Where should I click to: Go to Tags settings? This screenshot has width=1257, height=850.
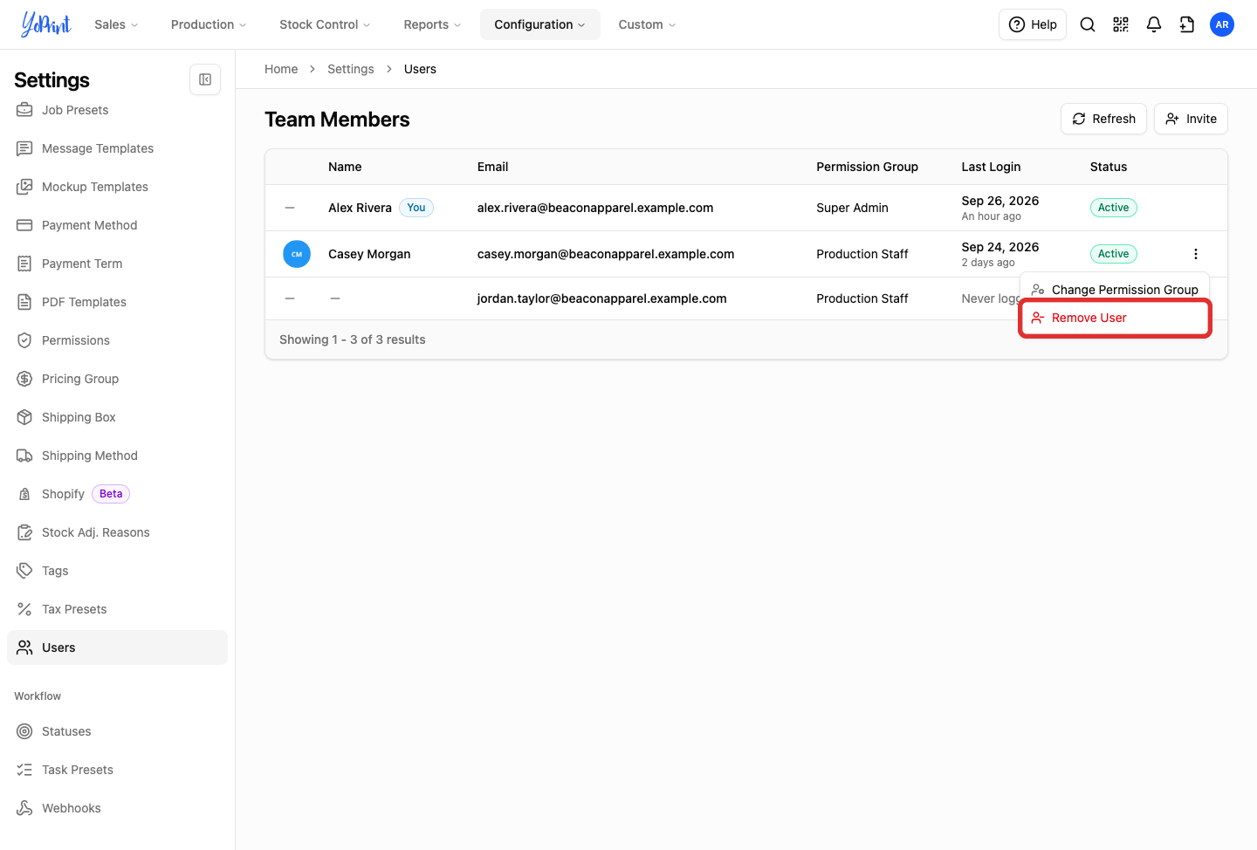click(117, 571)
